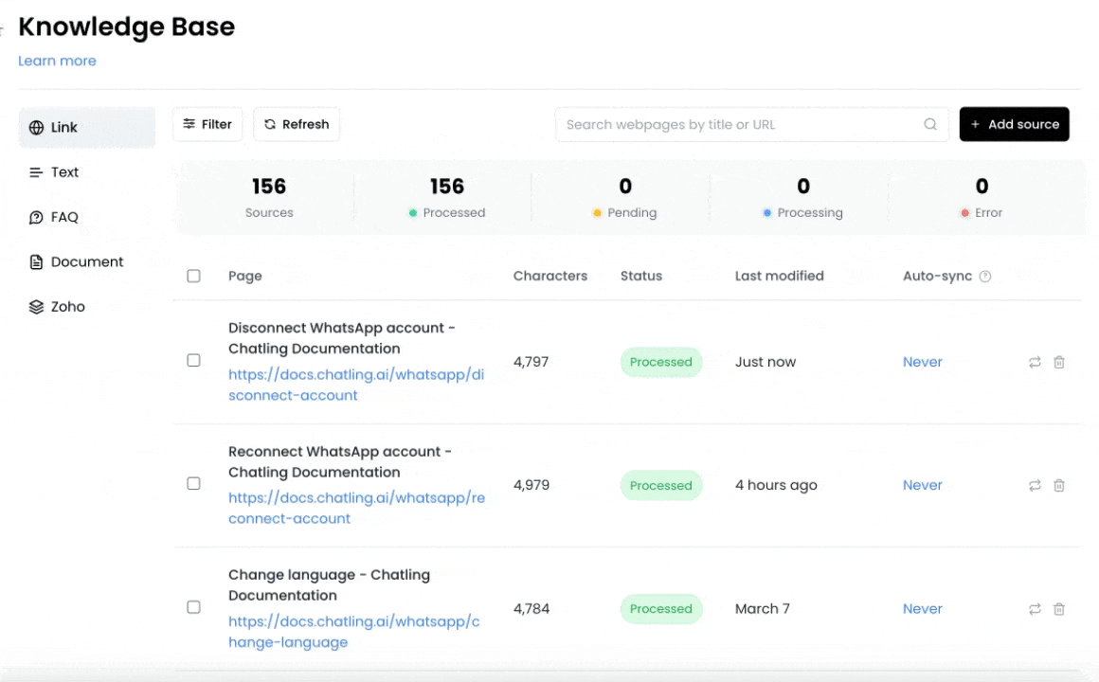Focus the search webpages input field

pos(751,124)
